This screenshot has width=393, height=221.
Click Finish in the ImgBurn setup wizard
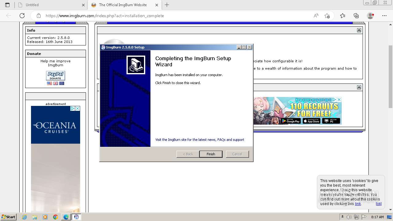[x=211, y=154]
